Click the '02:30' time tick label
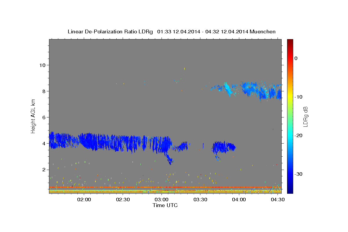Viewport: 348px width, 232px height. [x=123, y=200]
